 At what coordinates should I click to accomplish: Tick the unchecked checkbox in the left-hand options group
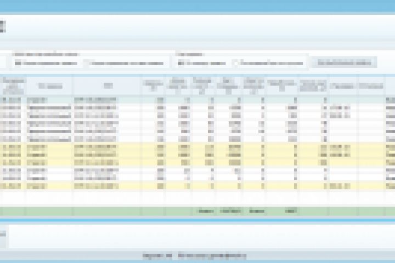[x=86, y=63]
